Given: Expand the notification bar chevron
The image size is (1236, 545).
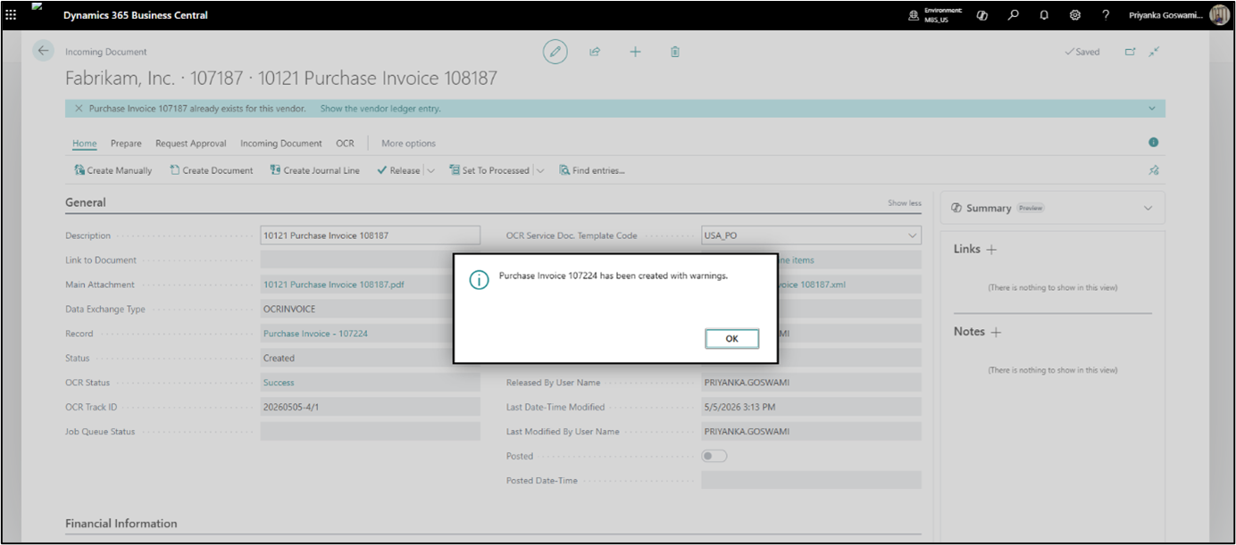Looking at the screenshot, I should [1152, 109].
